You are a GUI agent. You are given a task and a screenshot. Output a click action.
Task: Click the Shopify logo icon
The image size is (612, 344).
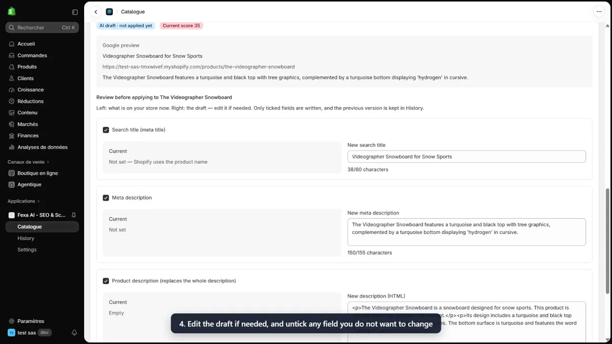pos(11,11)
